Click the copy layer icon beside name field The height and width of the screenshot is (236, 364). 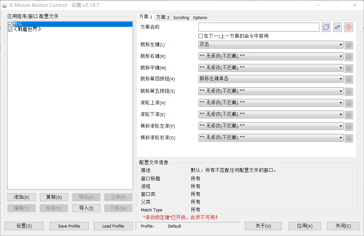point(326,27)
